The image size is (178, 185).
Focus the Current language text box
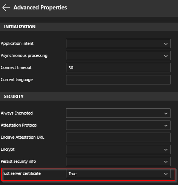118,80
